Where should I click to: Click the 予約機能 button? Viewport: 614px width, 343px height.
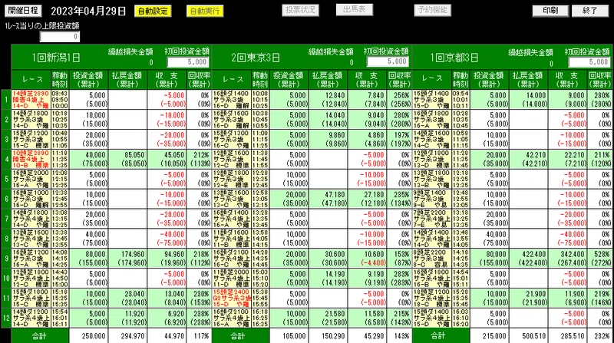pyautogui.click(x=433, y=10)
